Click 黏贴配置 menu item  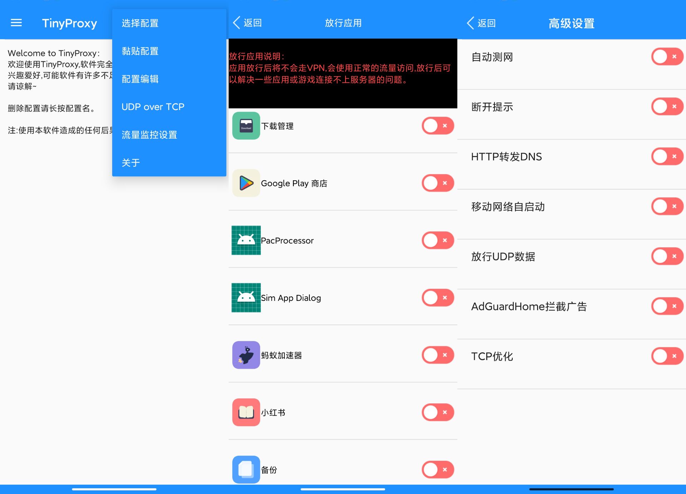pyautogui.click(x=140, y=51)
